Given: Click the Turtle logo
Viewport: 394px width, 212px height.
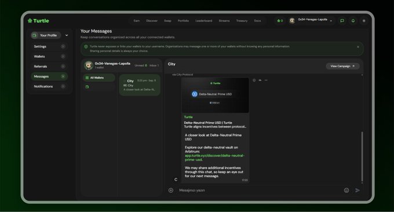Looking at the screenshot, I should (x=38, y=21).
